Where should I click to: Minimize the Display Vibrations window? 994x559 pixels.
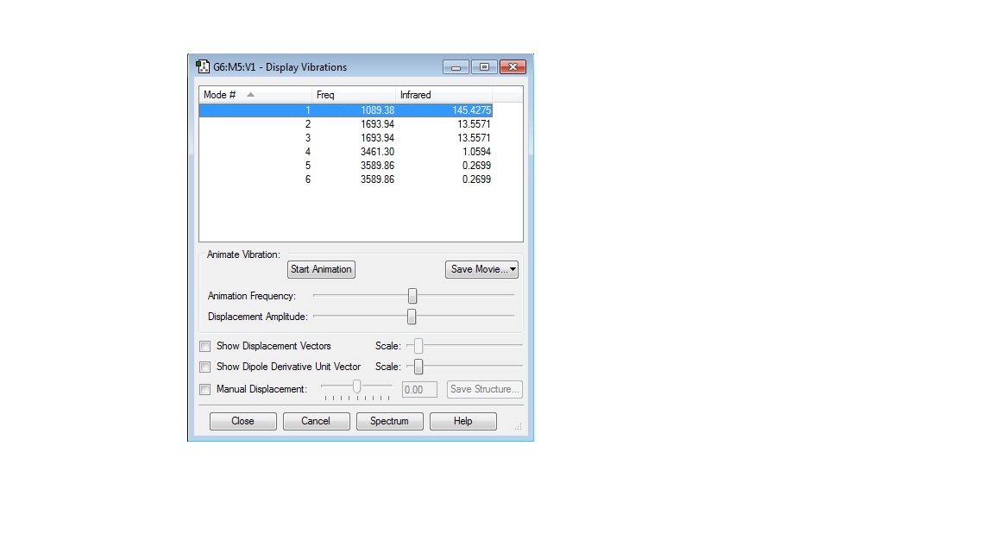pyautogui.click(x=456, y=67)
